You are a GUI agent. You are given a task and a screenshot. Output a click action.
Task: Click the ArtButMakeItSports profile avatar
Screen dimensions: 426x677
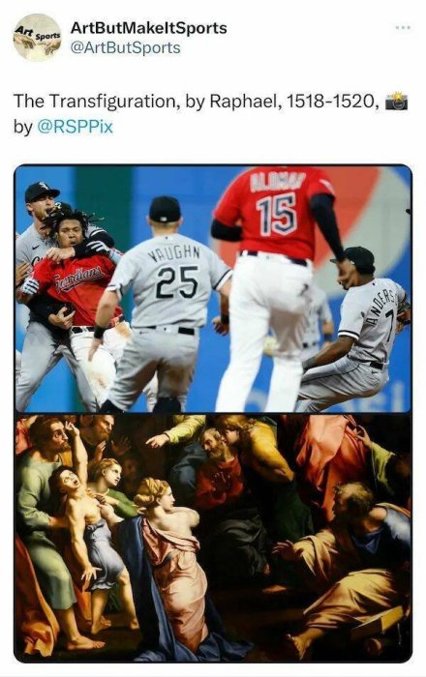(37, 38)
